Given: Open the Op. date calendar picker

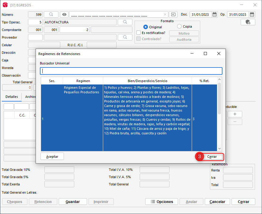Looking at the screenshot, I should [x=252, y=14].
